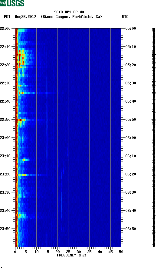Click the frequency axis label "5"
Screen dimensions: 167x271
(26, 252)
